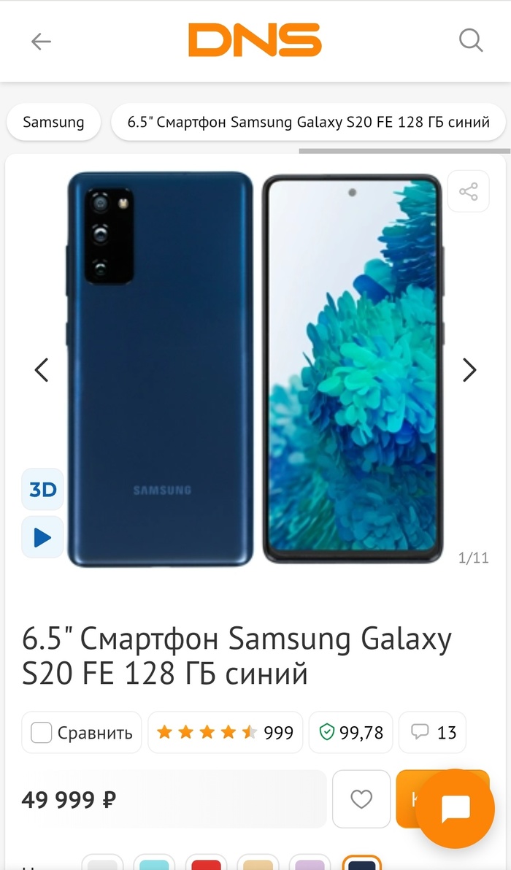The width and height of the screenshot is (511, 870).
Task: Choose the light blue color swatch
Action: [154, 863]
